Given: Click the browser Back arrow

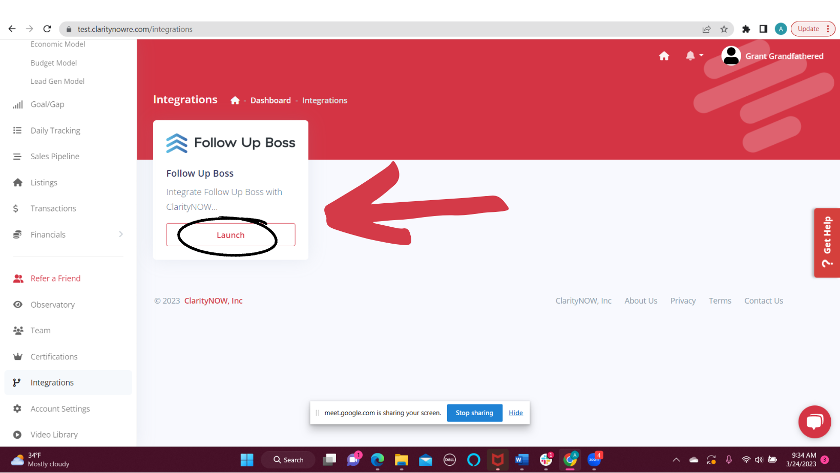Looking at the screenshot, I should (12, 29).
